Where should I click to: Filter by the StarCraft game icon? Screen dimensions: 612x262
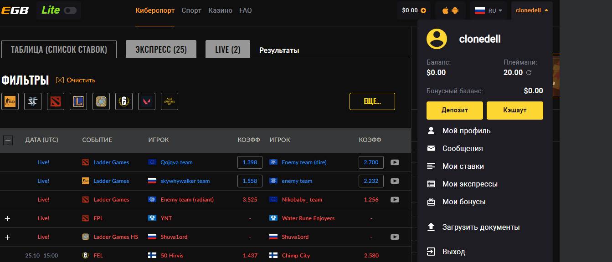33,101
